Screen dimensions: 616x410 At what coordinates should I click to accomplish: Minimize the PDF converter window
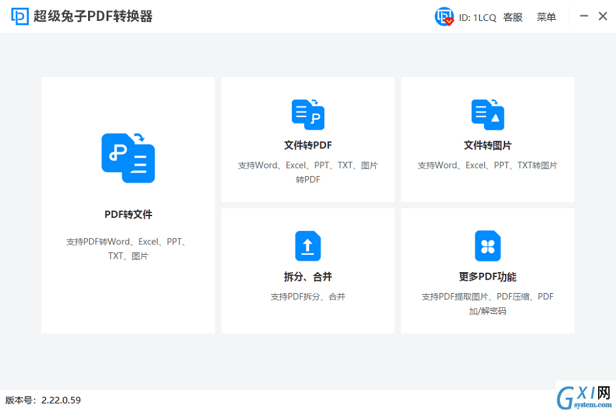click(584, 16)
